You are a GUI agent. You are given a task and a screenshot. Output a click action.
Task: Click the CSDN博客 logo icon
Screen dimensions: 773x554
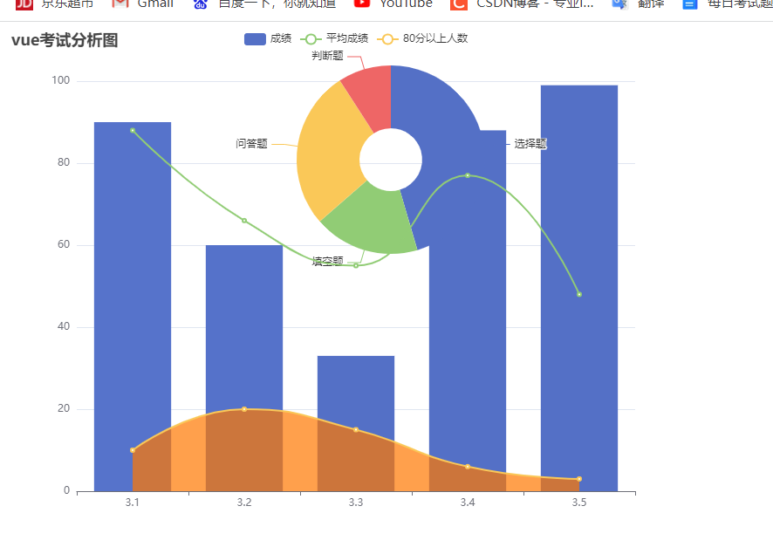458,3
